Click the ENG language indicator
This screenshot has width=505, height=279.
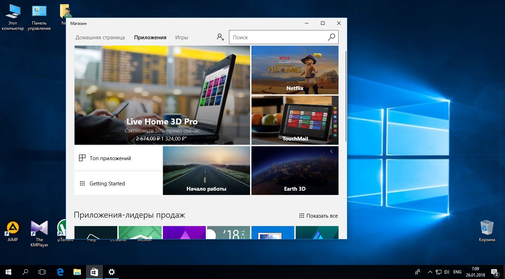click(x=457, y=272)
